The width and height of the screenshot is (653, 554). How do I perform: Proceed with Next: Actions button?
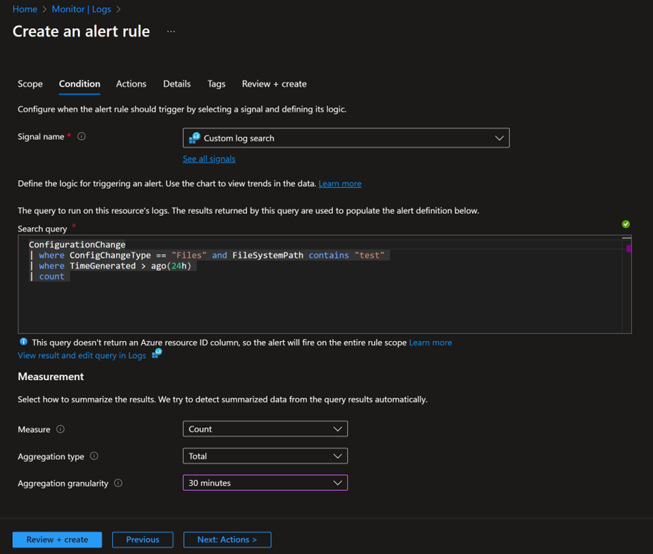[227, 540]
